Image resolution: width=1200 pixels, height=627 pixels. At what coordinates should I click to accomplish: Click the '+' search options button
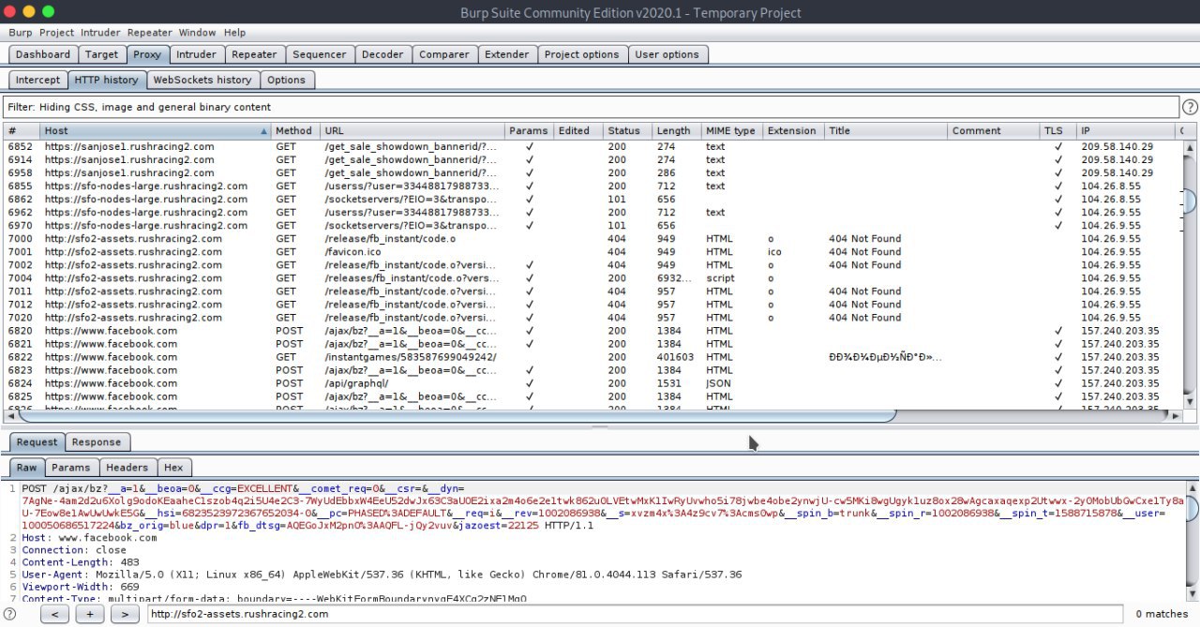(90, 614)
